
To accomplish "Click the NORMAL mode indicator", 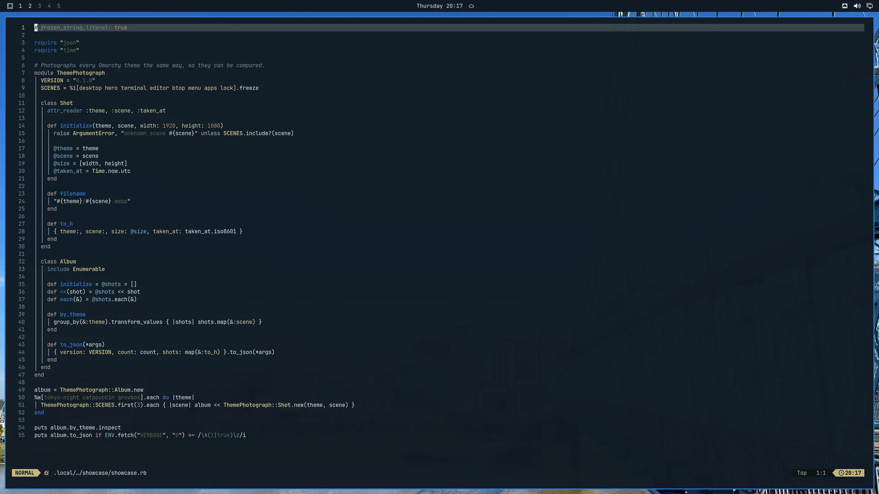I will pos(25,473).
